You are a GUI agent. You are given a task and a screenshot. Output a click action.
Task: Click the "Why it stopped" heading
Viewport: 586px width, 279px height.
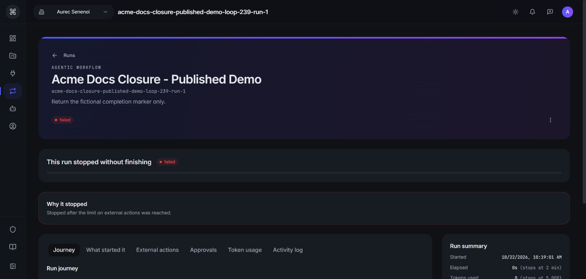point(67,204)
